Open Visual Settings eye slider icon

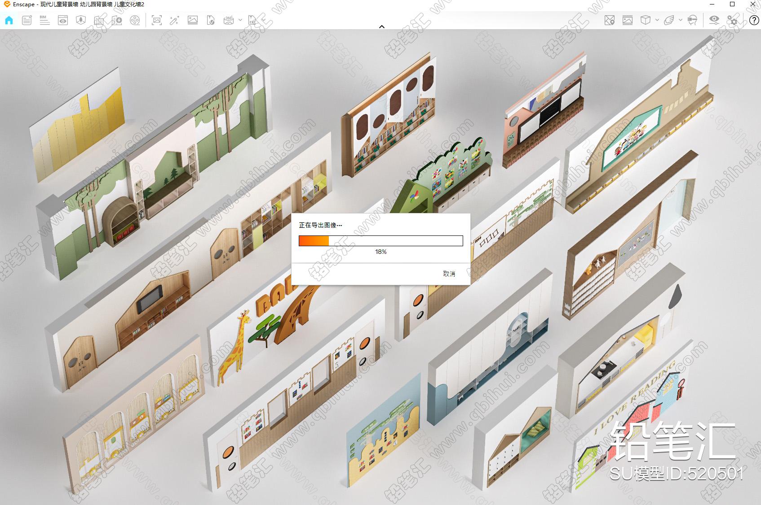coord(714,20)
